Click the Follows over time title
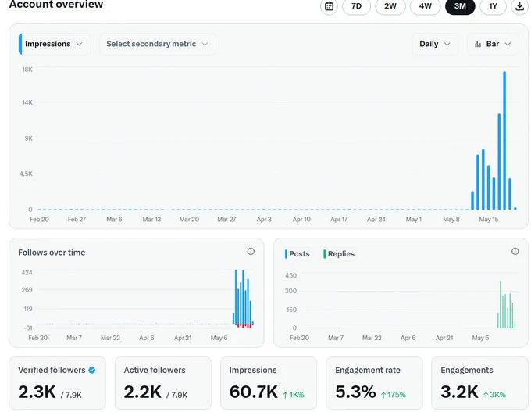 click(x=52, y=253)
